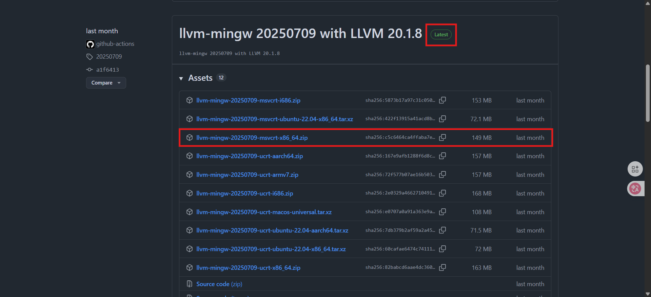Copy sha256 of ucrt-aarch64.zip
Screen dimensions: 651x297
442,156
